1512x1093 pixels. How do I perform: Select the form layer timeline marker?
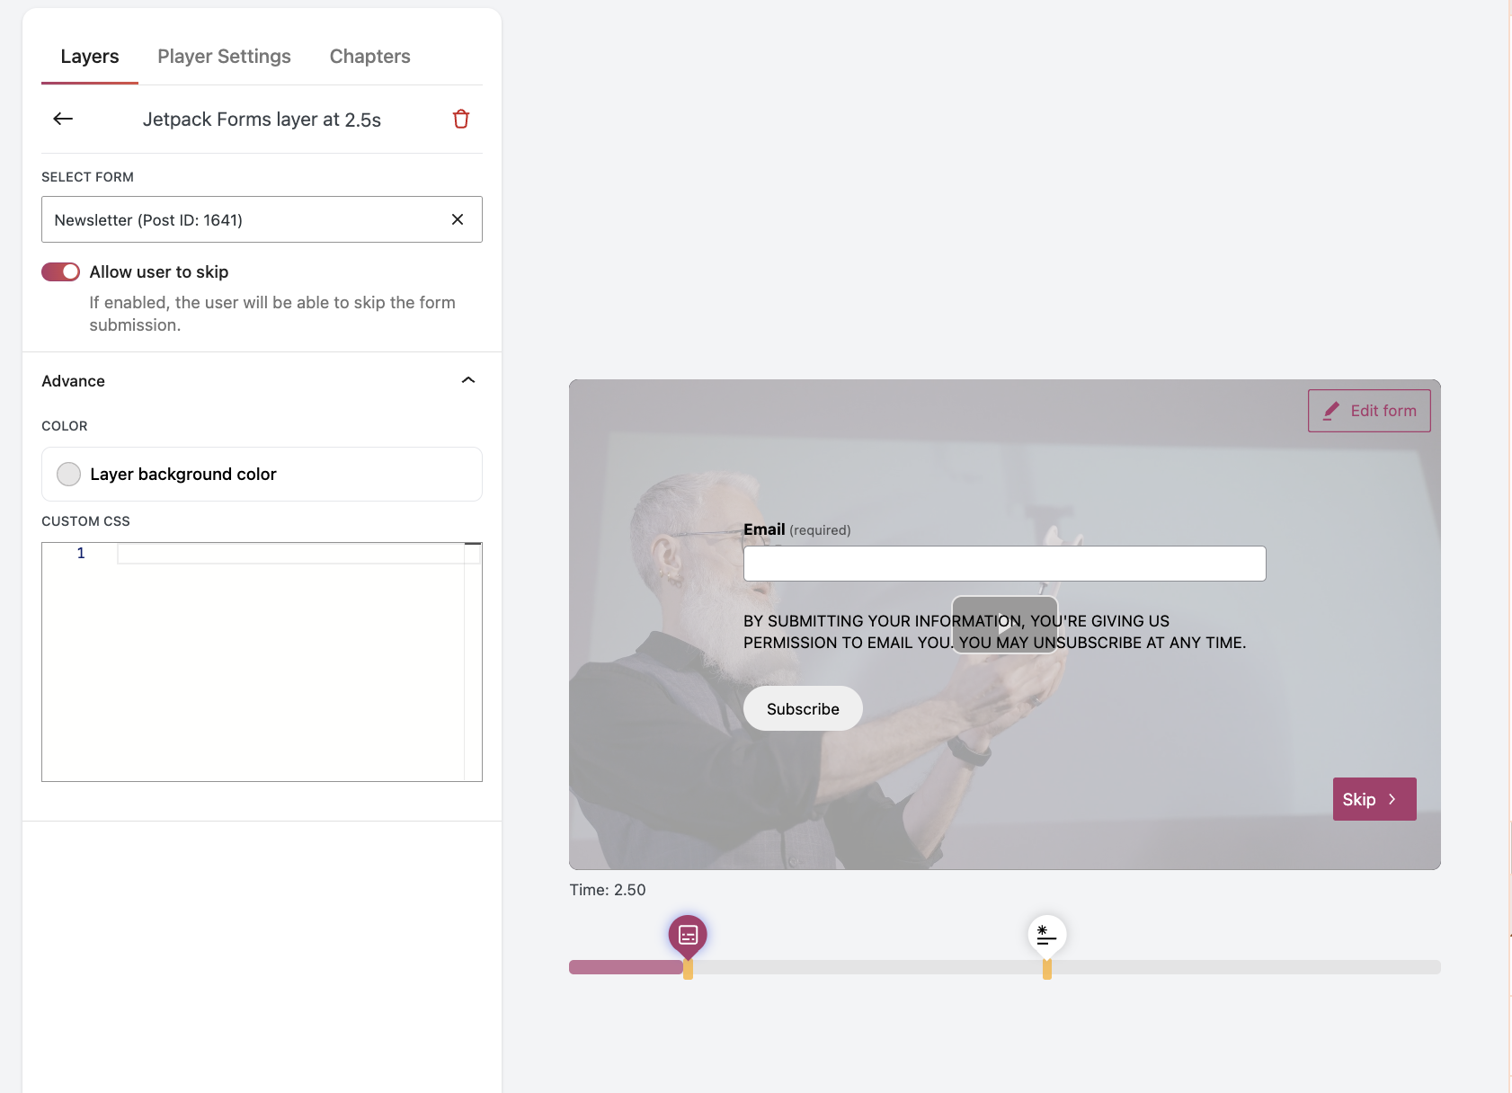(688, 935)
